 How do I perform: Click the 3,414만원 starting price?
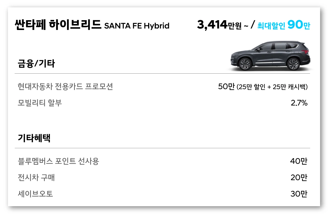(x=219, y=25)
